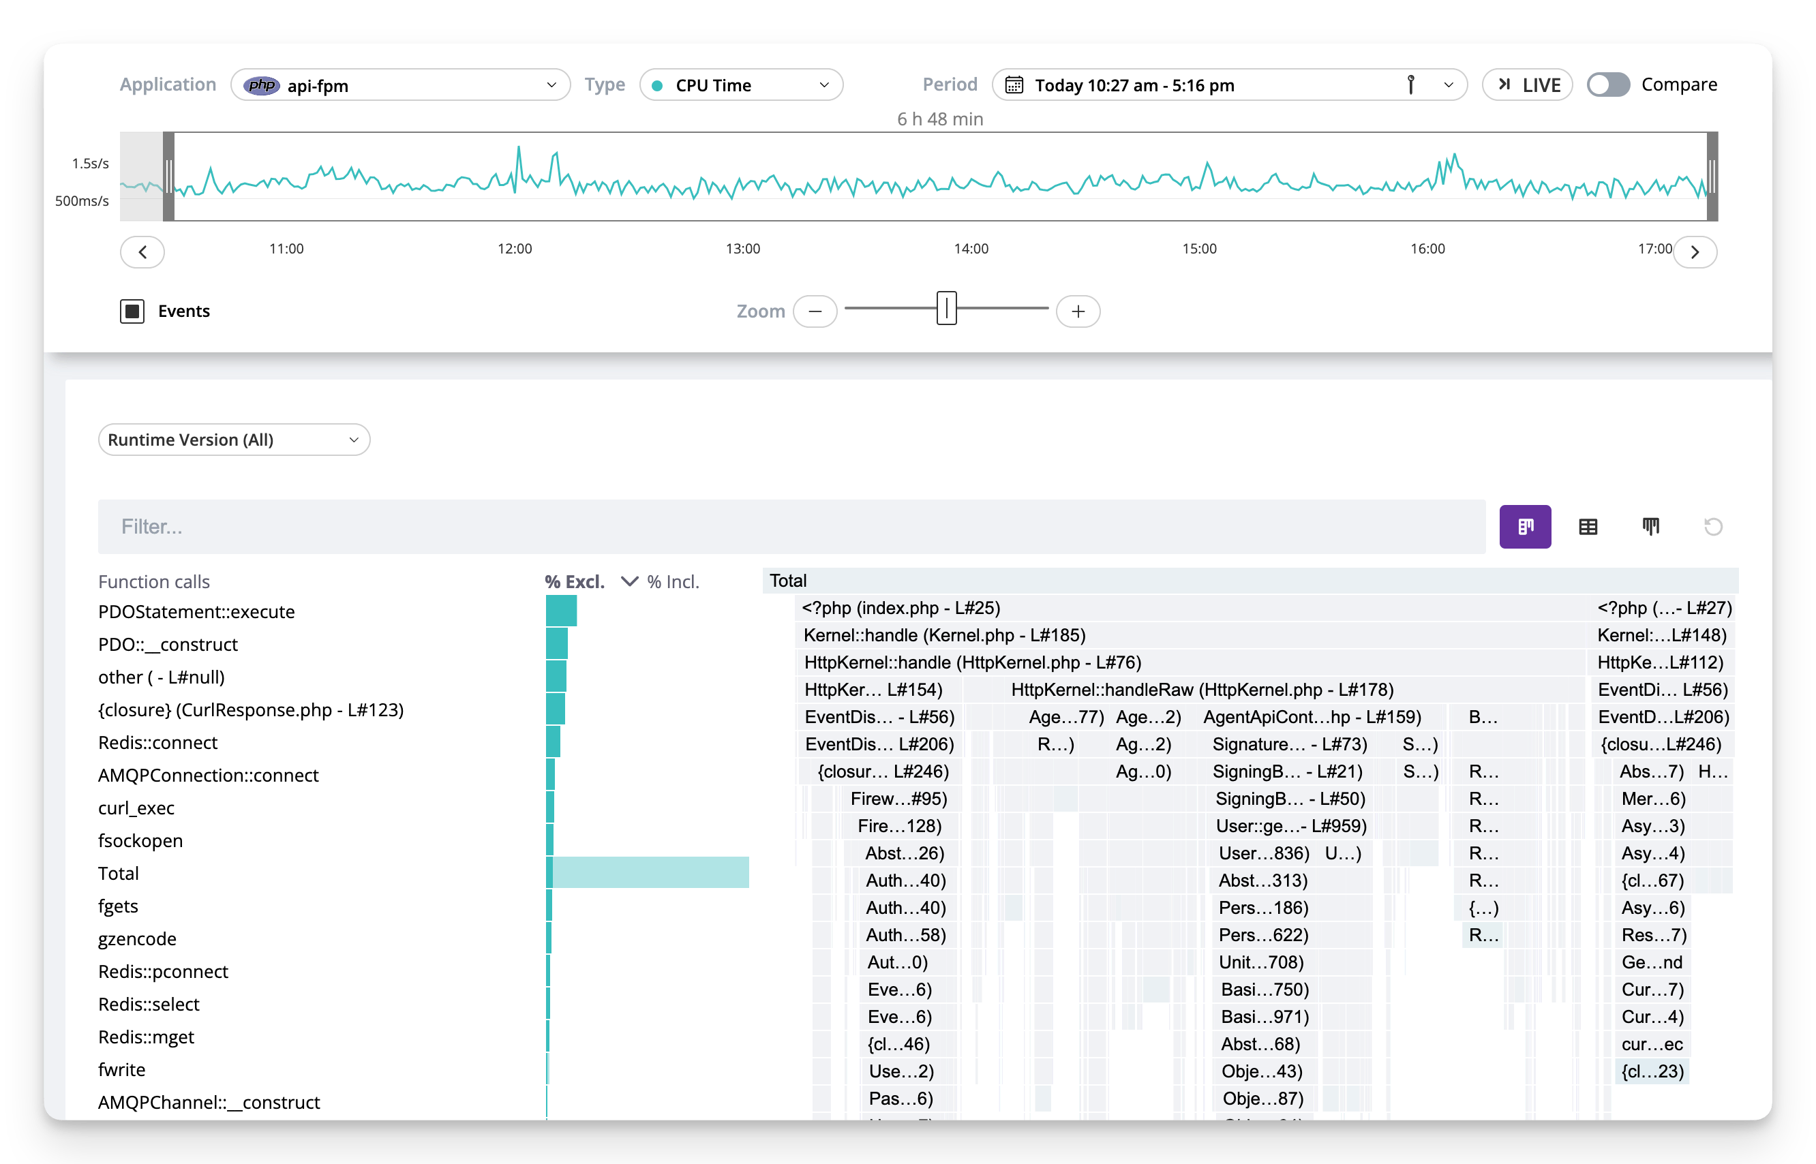
Task: Click the Filter input field
Action: point(791,527)
